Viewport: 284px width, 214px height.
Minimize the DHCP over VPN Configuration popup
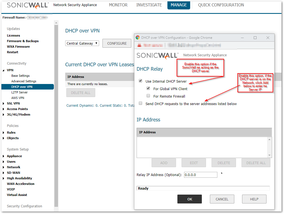tap(242, 38)
